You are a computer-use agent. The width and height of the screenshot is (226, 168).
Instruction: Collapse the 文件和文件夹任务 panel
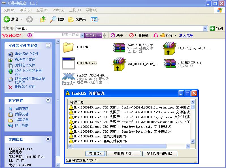pyautogui.click(x=48, y=46)
